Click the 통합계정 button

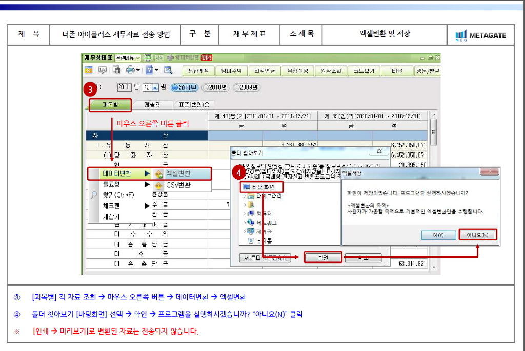(198, 71)
